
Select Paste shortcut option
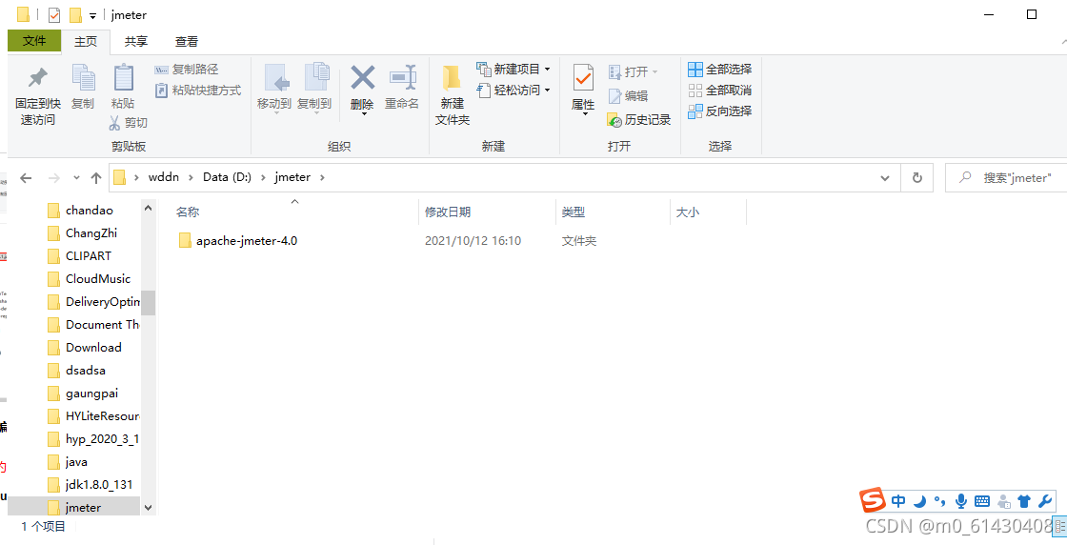point(198,90)
